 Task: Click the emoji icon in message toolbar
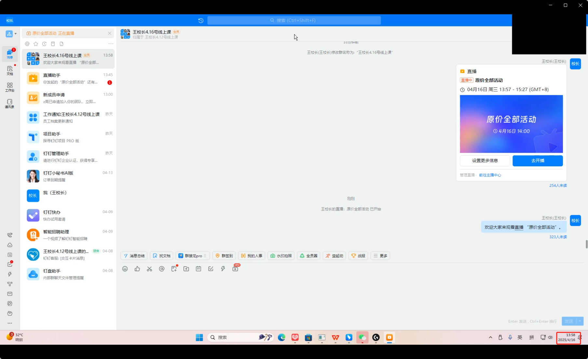click(125, 269)
